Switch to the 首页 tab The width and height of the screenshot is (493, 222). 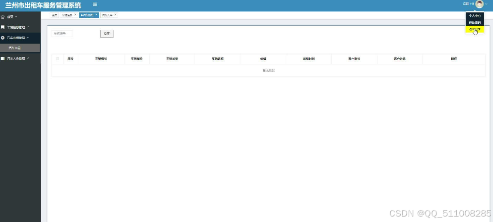55,15
